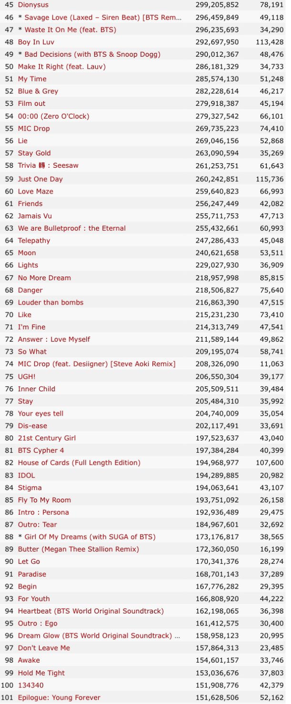The image size is (291, 704).
Task: Open Heartbeat (BTS World Original Soundtrack)
Action: pos(90,611)
